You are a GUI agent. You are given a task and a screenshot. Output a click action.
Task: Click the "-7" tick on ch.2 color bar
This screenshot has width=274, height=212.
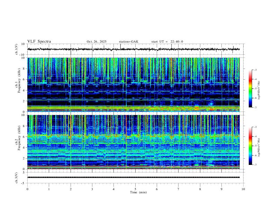[x=255, y=165]
